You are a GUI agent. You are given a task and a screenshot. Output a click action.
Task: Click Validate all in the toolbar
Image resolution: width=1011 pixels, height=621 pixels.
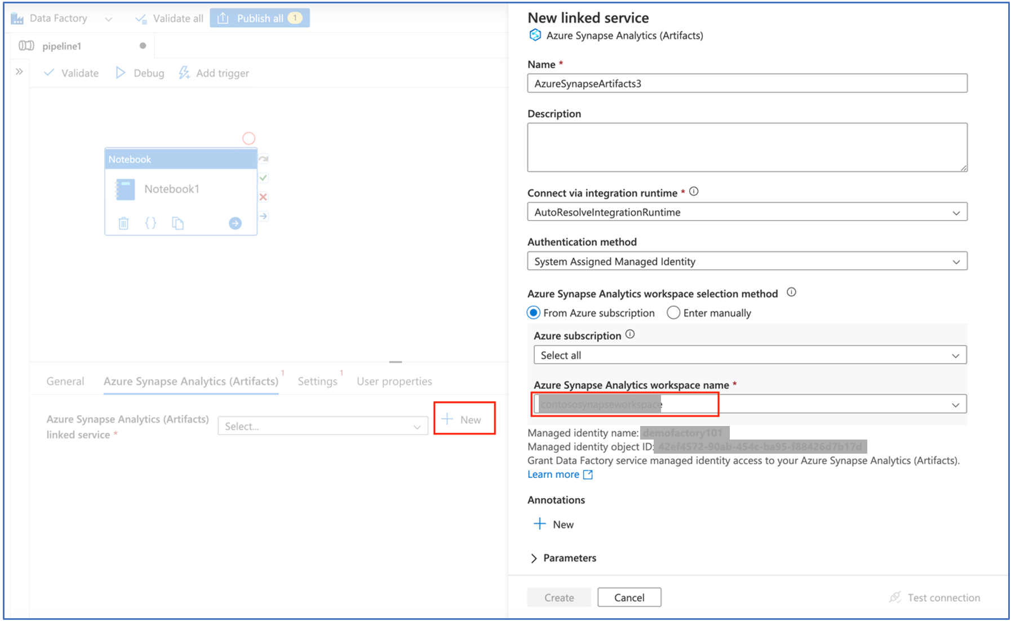click(x=169, y=19)
